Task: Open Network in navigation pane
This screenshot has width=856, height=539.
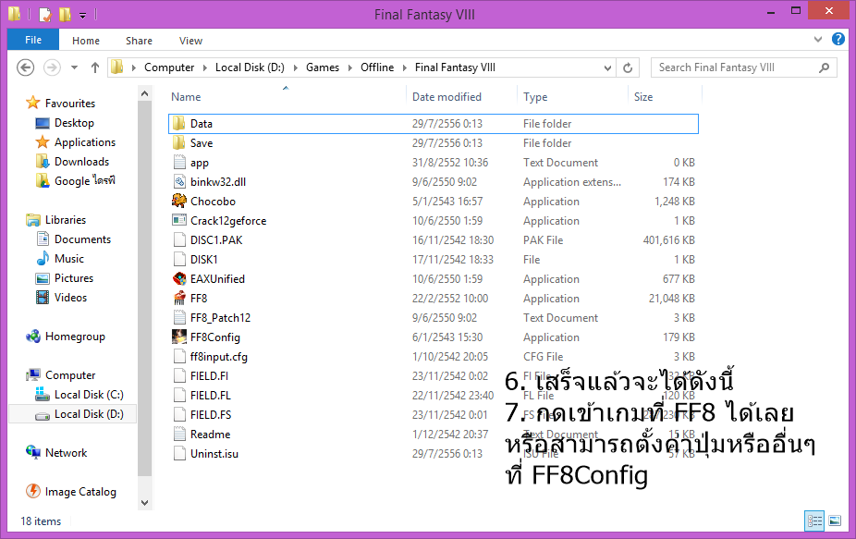Action: [x=56, y=453]
